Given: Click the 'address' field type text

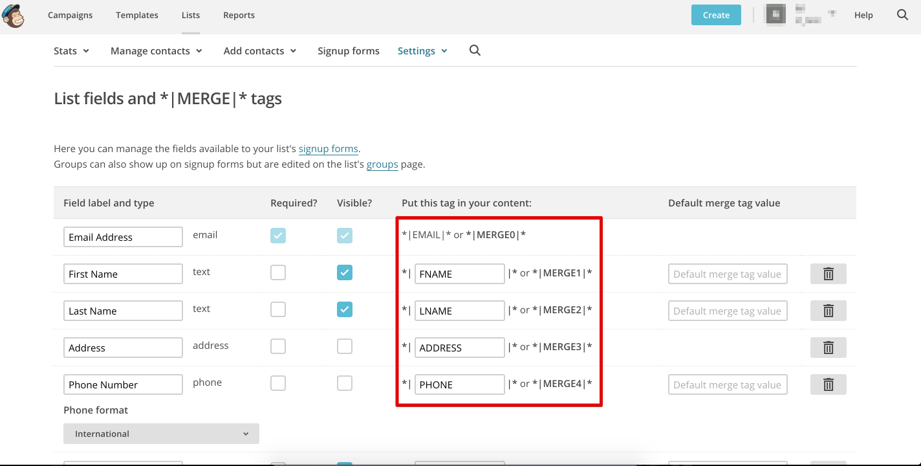Looking at the screenshot, I should pyautogui.click(x=211, y=346).
